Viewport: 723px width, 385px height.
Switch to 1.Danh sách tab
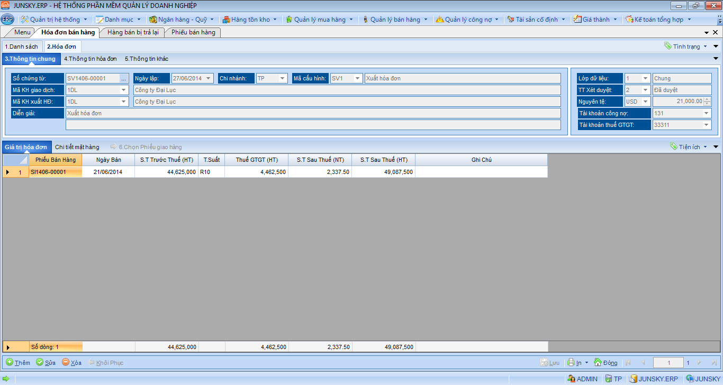pos(22,47)
